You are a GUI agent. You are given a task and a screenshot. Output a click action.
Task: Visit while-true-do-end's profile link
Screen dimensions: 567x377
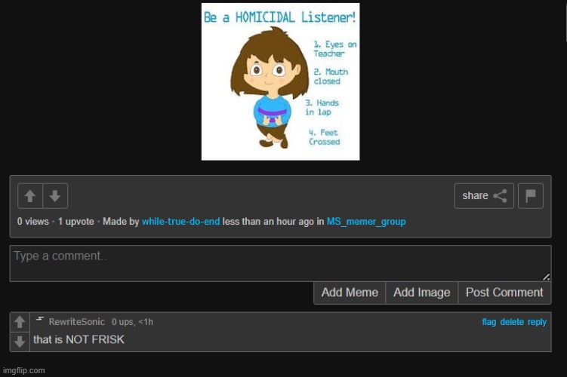[x=180, y=222]
